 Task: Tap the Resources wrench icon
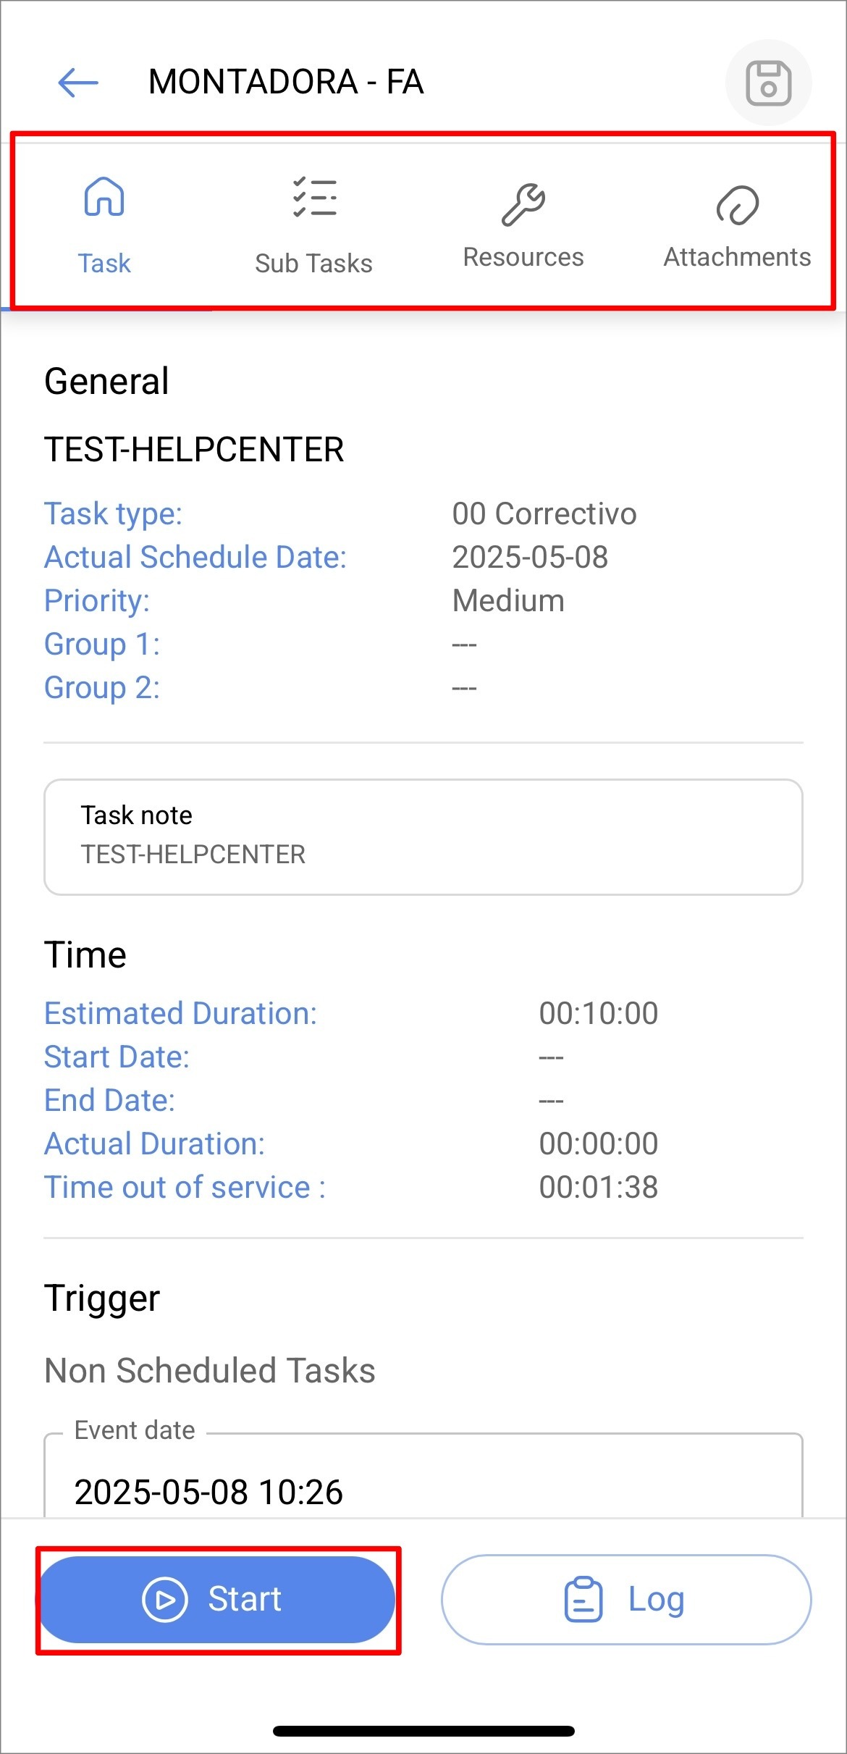tap(523, 205)
